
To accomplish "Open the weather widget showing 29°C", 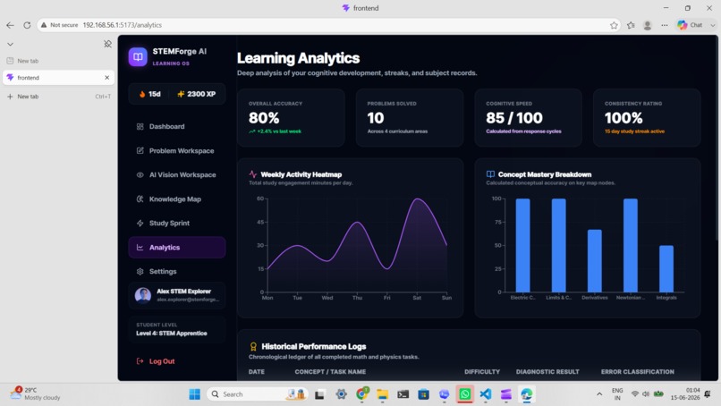I will click(x=36, y=393).
